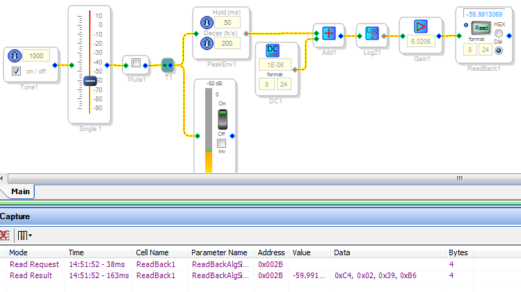The image size is (521, 292).
Task: Edit the Tone1 frequency field 1000
Action: click(36, 55)
